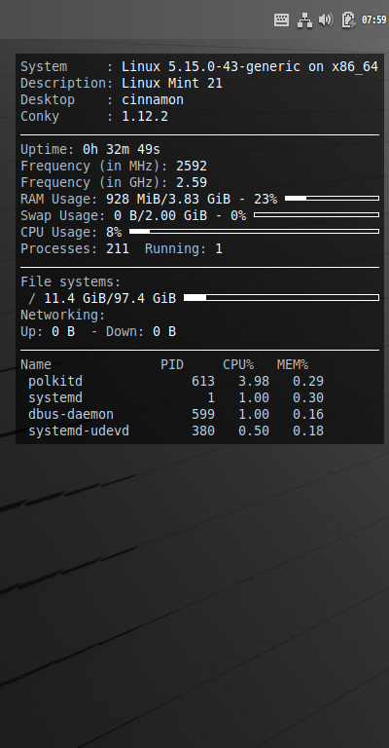Screen dimensions: 389x748
Task: Click the 'Networking:' heading
Action: [63, 315]
